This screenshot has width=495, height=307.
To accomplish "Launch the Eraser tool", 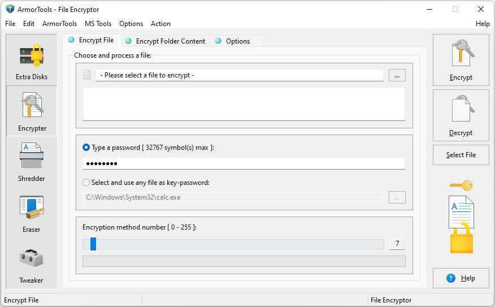I will pos(32,213).
